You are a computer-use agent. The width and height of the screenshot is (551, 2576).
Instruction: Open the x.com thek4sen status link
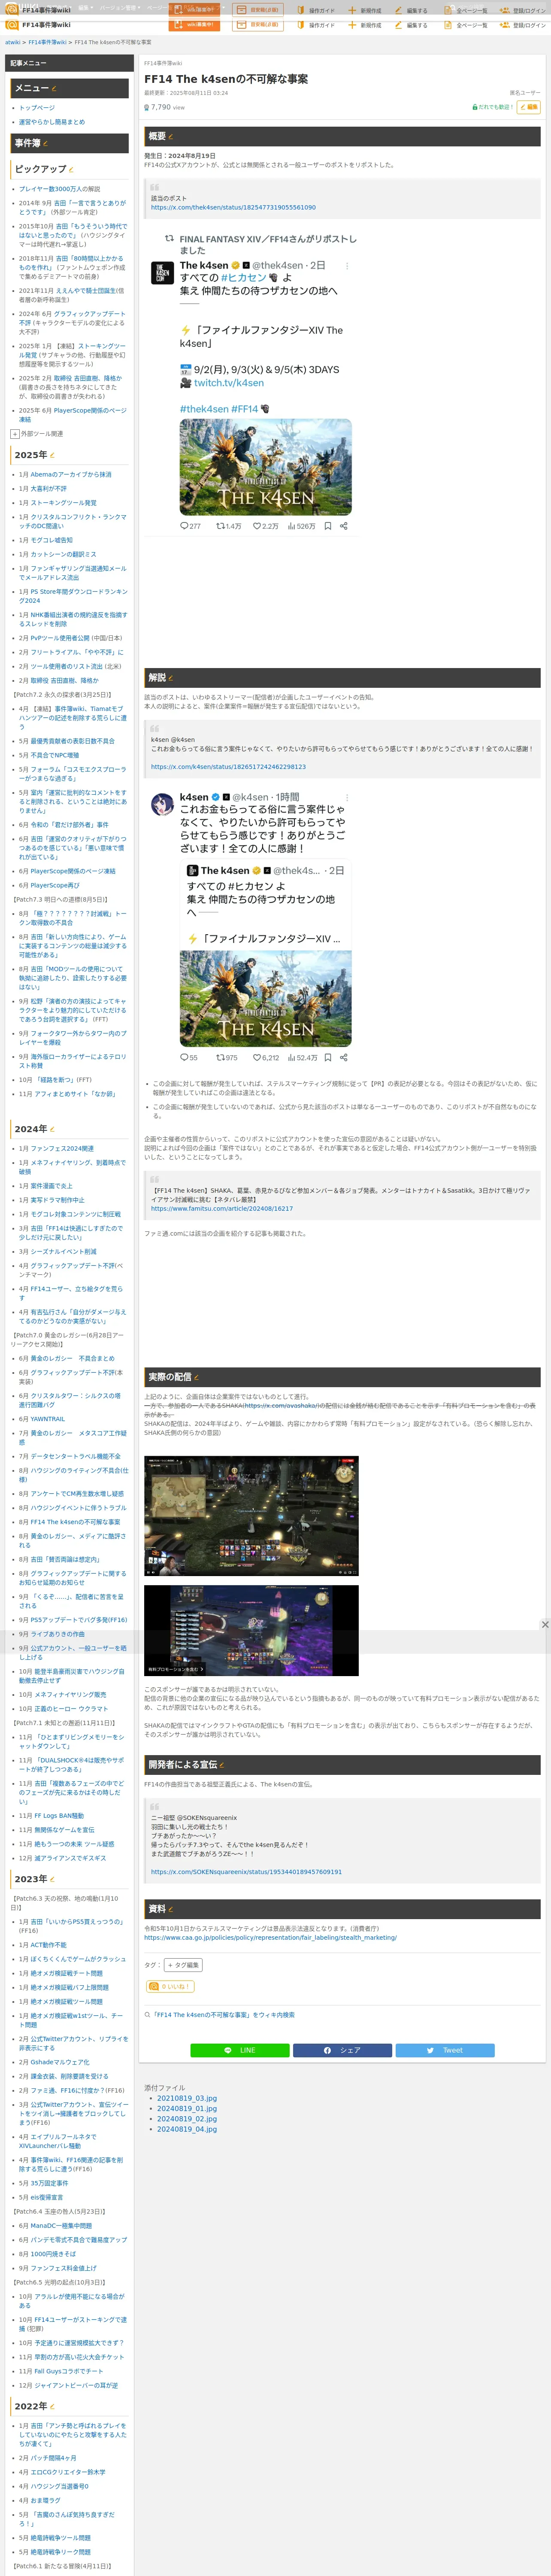pyautogui.click(x=233, y=208)
